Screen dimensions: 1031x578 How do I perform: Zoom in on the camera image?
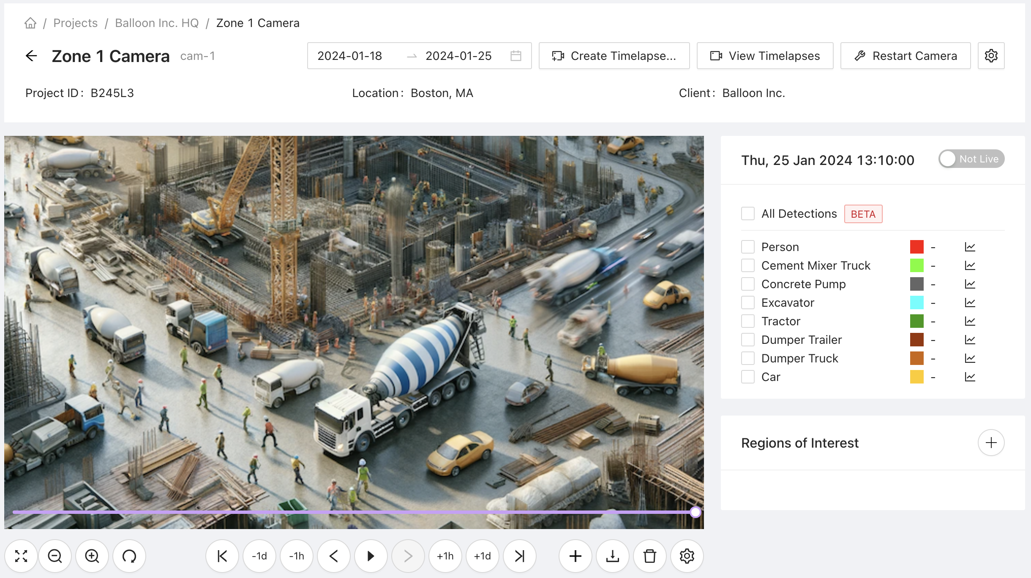tap(92, 556)
